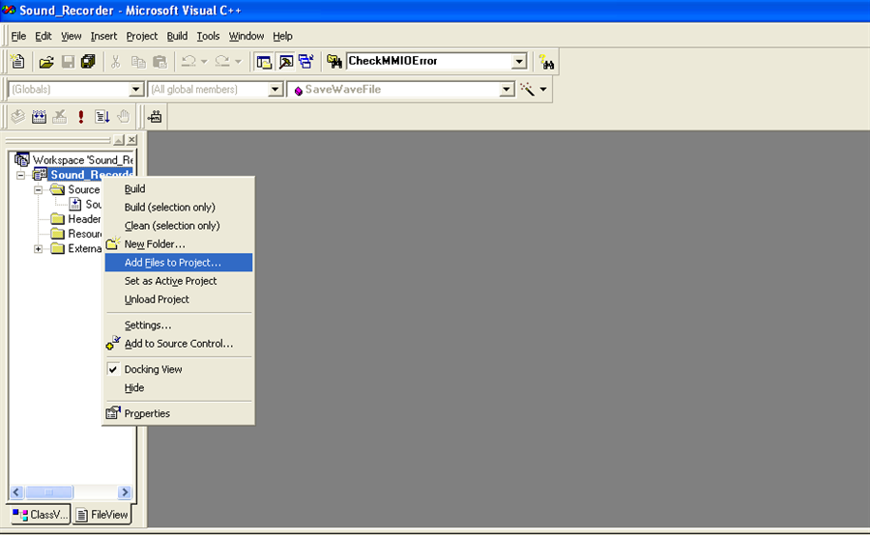Click the Copy icon in toolbar
Screen dimensions: 870x535
point(138,62)
